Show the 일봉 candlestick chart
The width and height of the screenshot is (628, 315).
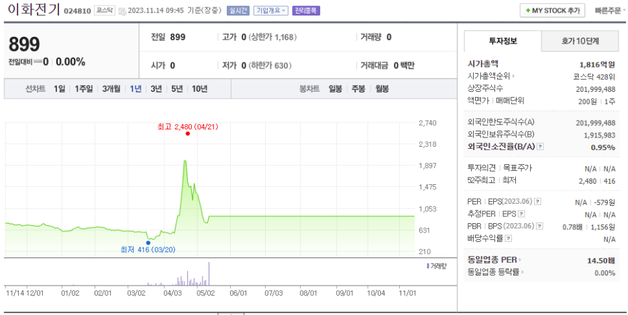point(335,89)
